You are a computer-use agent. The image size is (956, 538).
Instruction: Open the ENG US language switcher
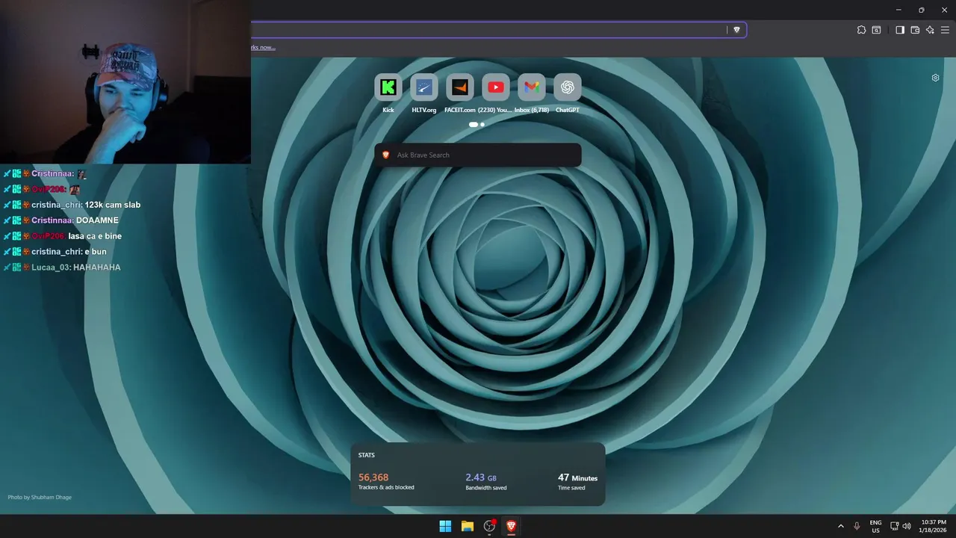(875, 526)
